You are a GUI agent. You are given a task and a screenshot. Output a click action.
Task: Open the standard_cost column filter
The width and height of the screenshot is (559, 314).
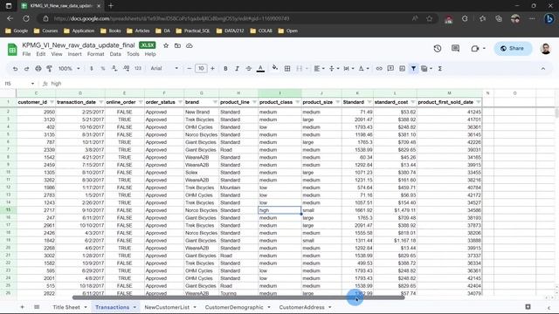pos(413,102)
